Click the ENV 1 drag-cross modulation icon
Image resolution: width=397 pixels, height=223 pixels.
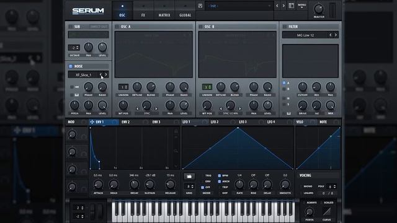tap(92, 122)
